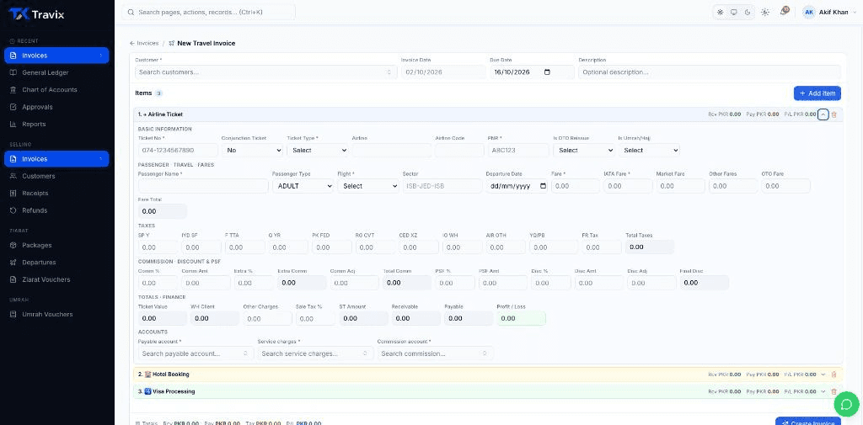Click the PNR input field
The height and width of the screenshot is (425, 863).
[518, 150]
